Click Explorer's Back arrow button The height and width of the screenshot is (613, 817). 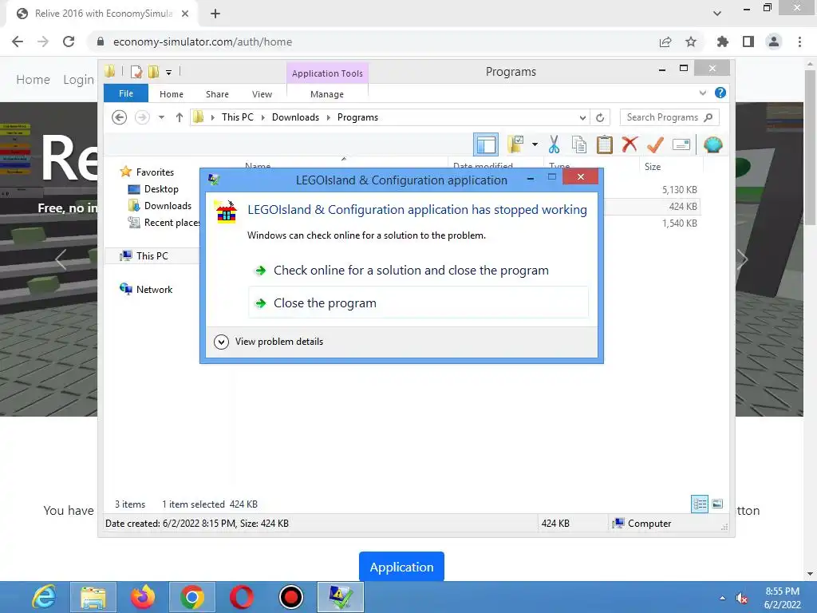click(x=120, y=117)
